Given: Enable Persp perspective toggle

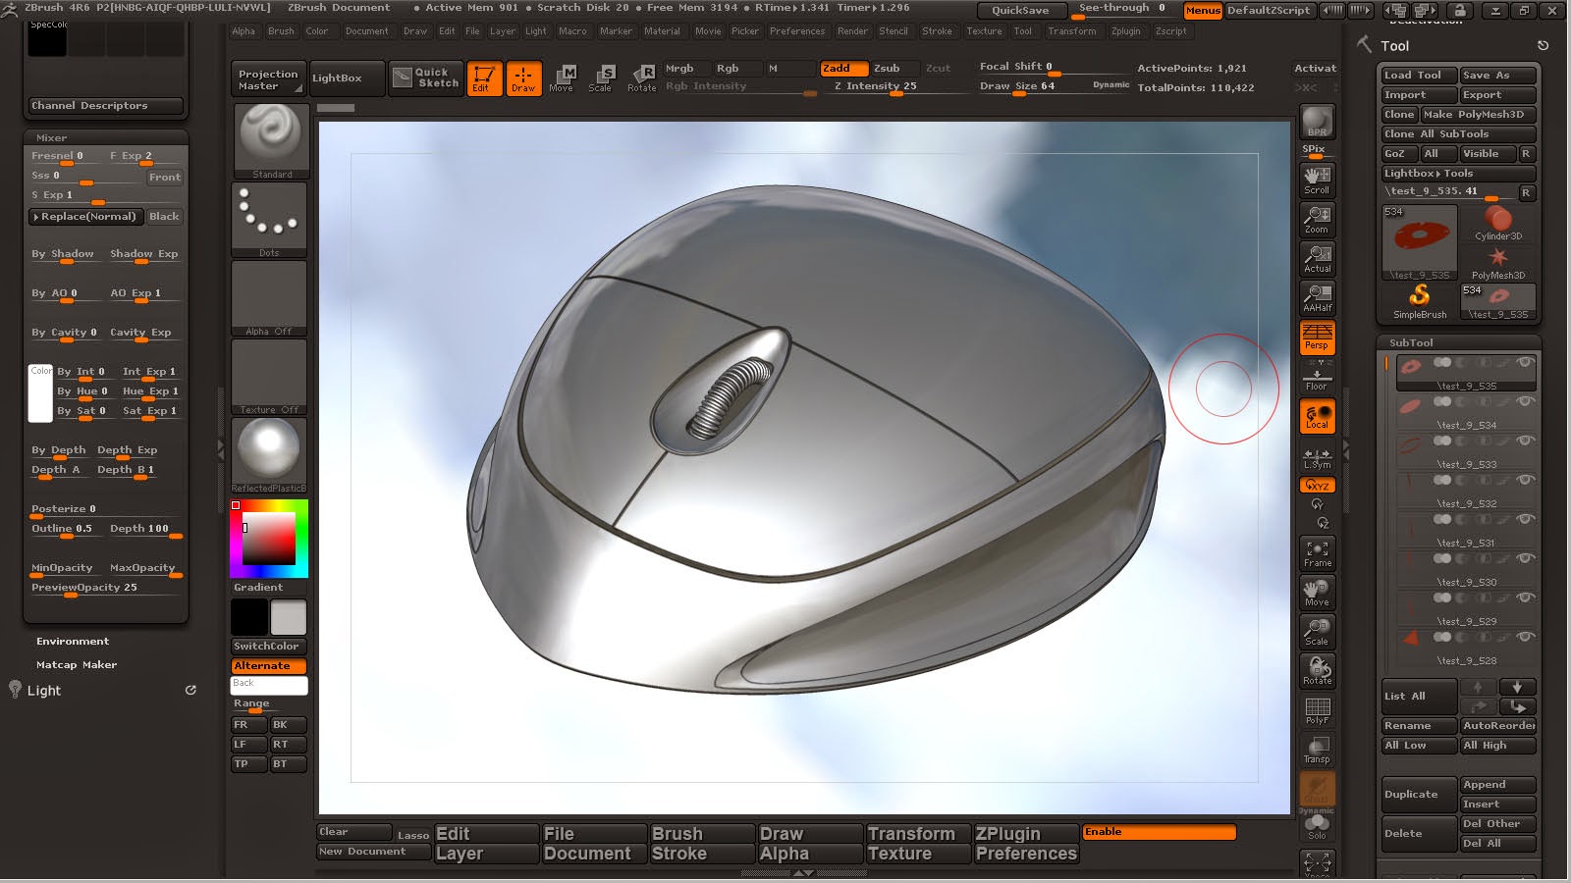Looking at the screenshot, I should click(x=1316, y=338).
